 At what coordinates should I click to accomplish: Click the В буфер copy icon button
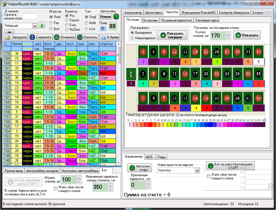(x=109, y=37)
